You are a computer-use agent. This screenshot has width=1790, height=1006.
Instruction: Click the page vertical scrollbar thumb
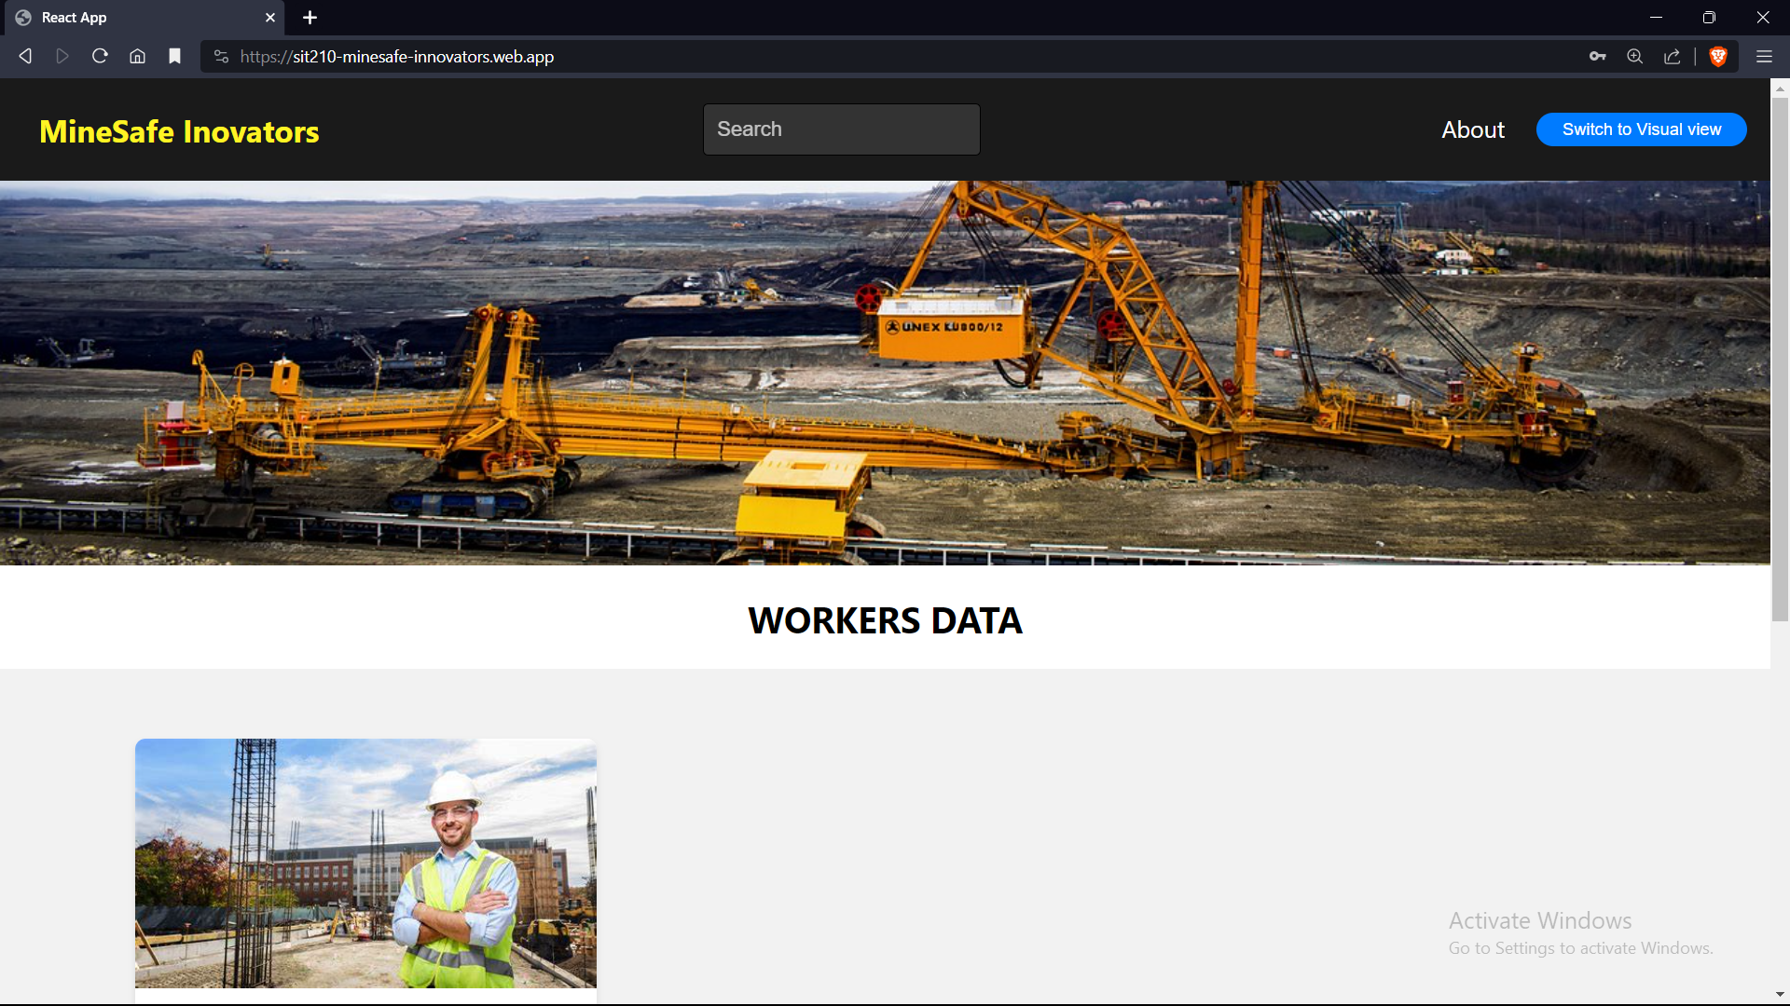[x=1780, y=359]
